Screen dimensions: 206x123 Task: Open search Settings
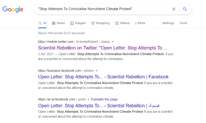[168, 23]
